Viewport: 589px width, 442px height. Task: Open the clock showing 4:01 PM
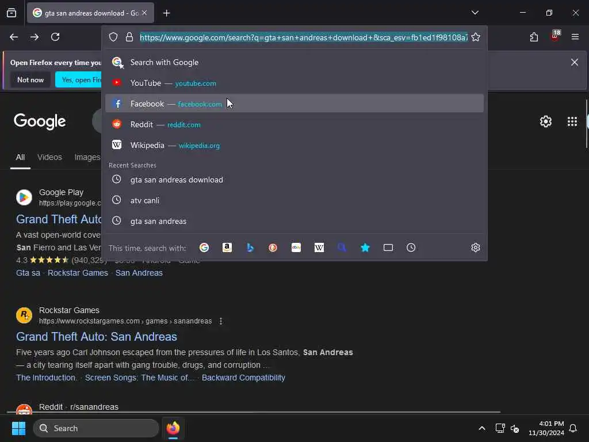click(546, 428)
